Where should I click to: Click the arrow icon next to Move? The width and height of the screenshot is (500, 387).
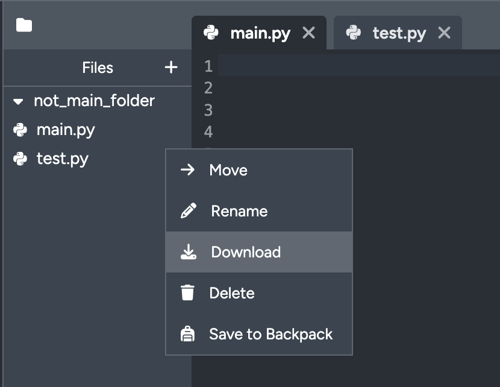188,170
